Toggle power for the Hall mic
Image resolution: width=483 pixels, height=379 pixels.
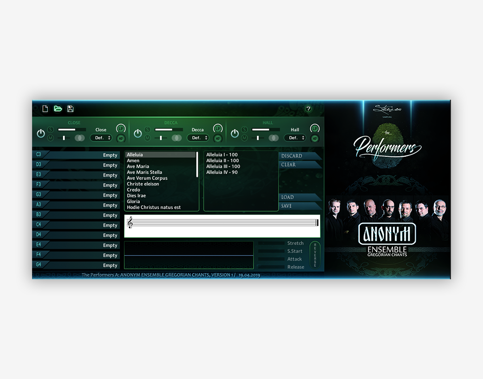point(235,134)
